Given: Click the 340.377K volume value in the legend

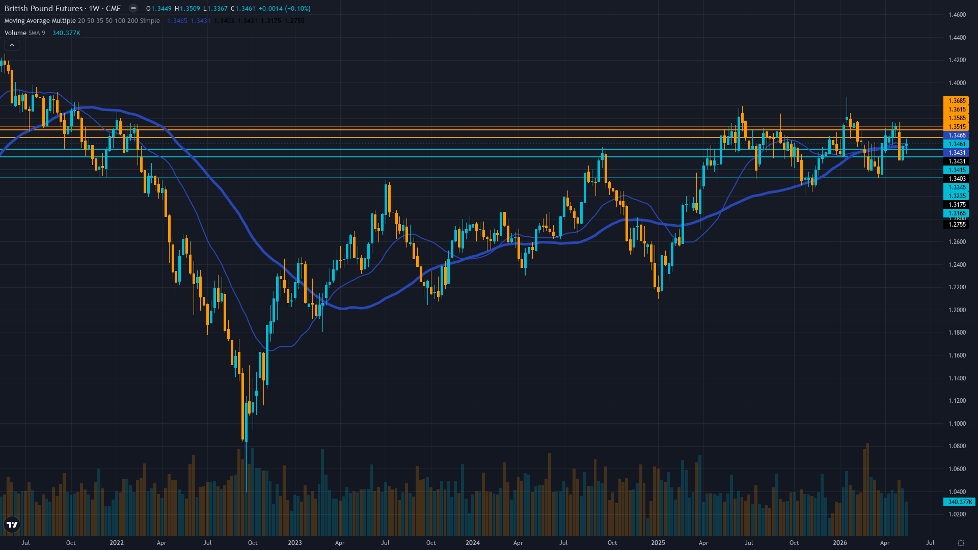Looking at the screenshot, I should click(x=66, y=33).
